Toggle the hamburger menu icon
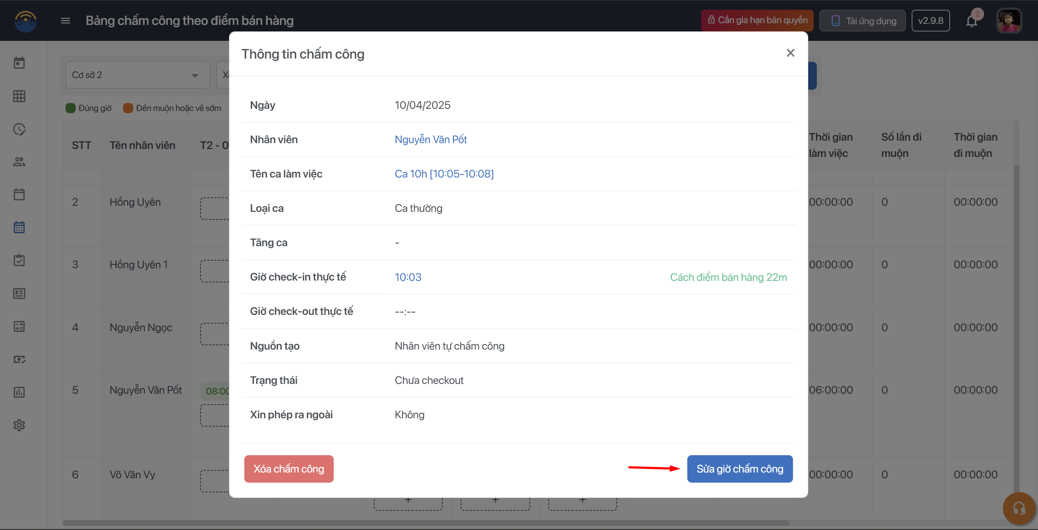 pos(65,21)
